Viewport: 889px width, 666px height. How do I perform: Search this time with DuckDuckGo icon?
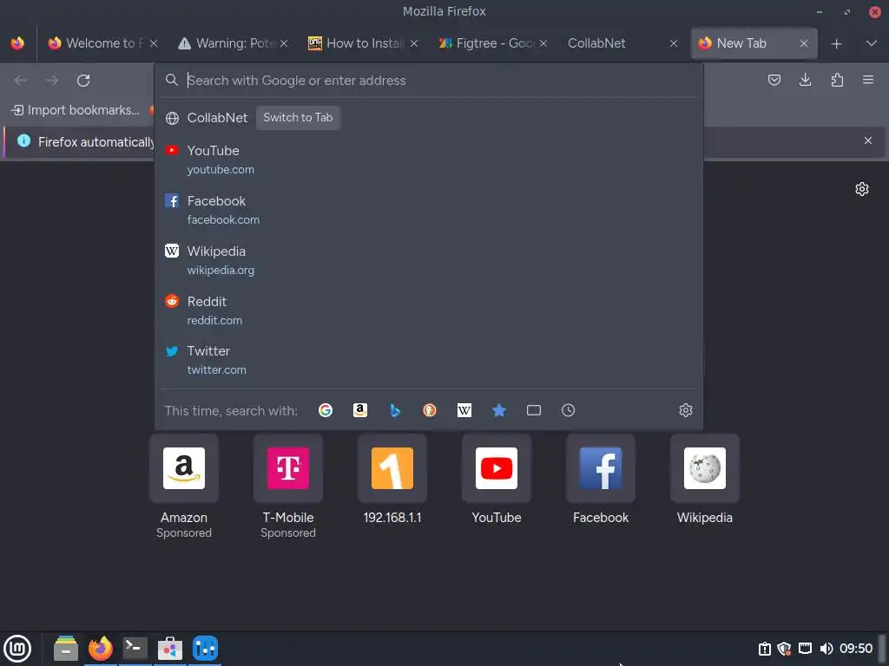click(x=430, y=410)
